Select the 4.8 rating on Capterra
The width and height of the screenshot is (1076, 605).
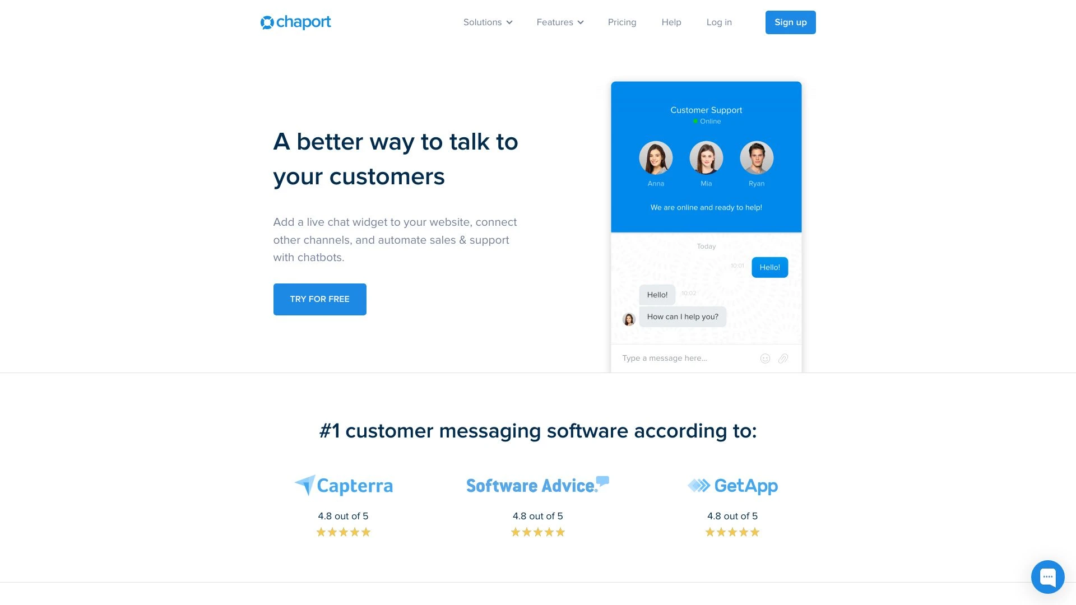point(343,515)
